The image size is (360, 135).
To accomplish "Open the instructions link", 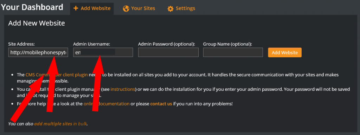I will [x=123, y=89].
